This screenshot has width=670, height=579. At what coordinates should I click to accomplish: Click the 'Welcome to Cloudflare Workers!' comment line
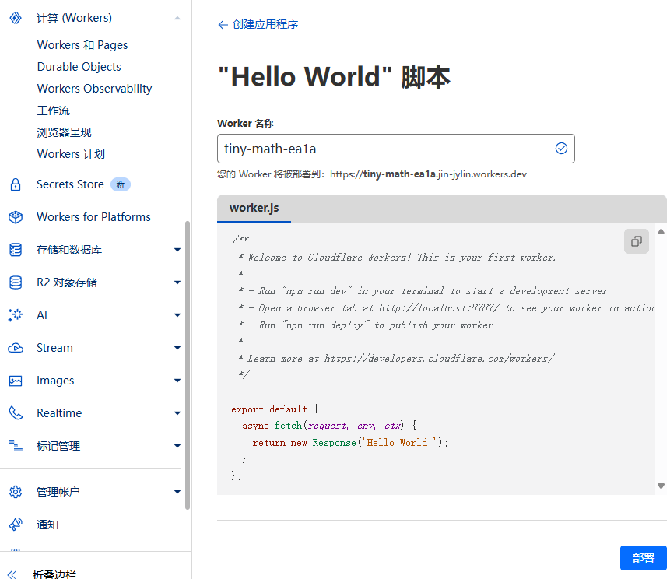397,258
